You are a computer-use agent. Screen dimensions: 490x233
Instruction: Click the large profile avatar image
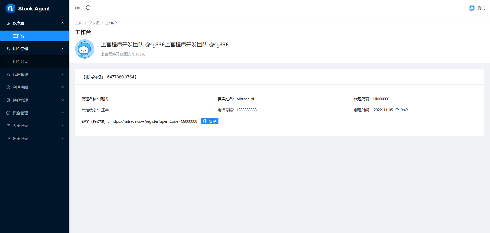click(85, 49)
